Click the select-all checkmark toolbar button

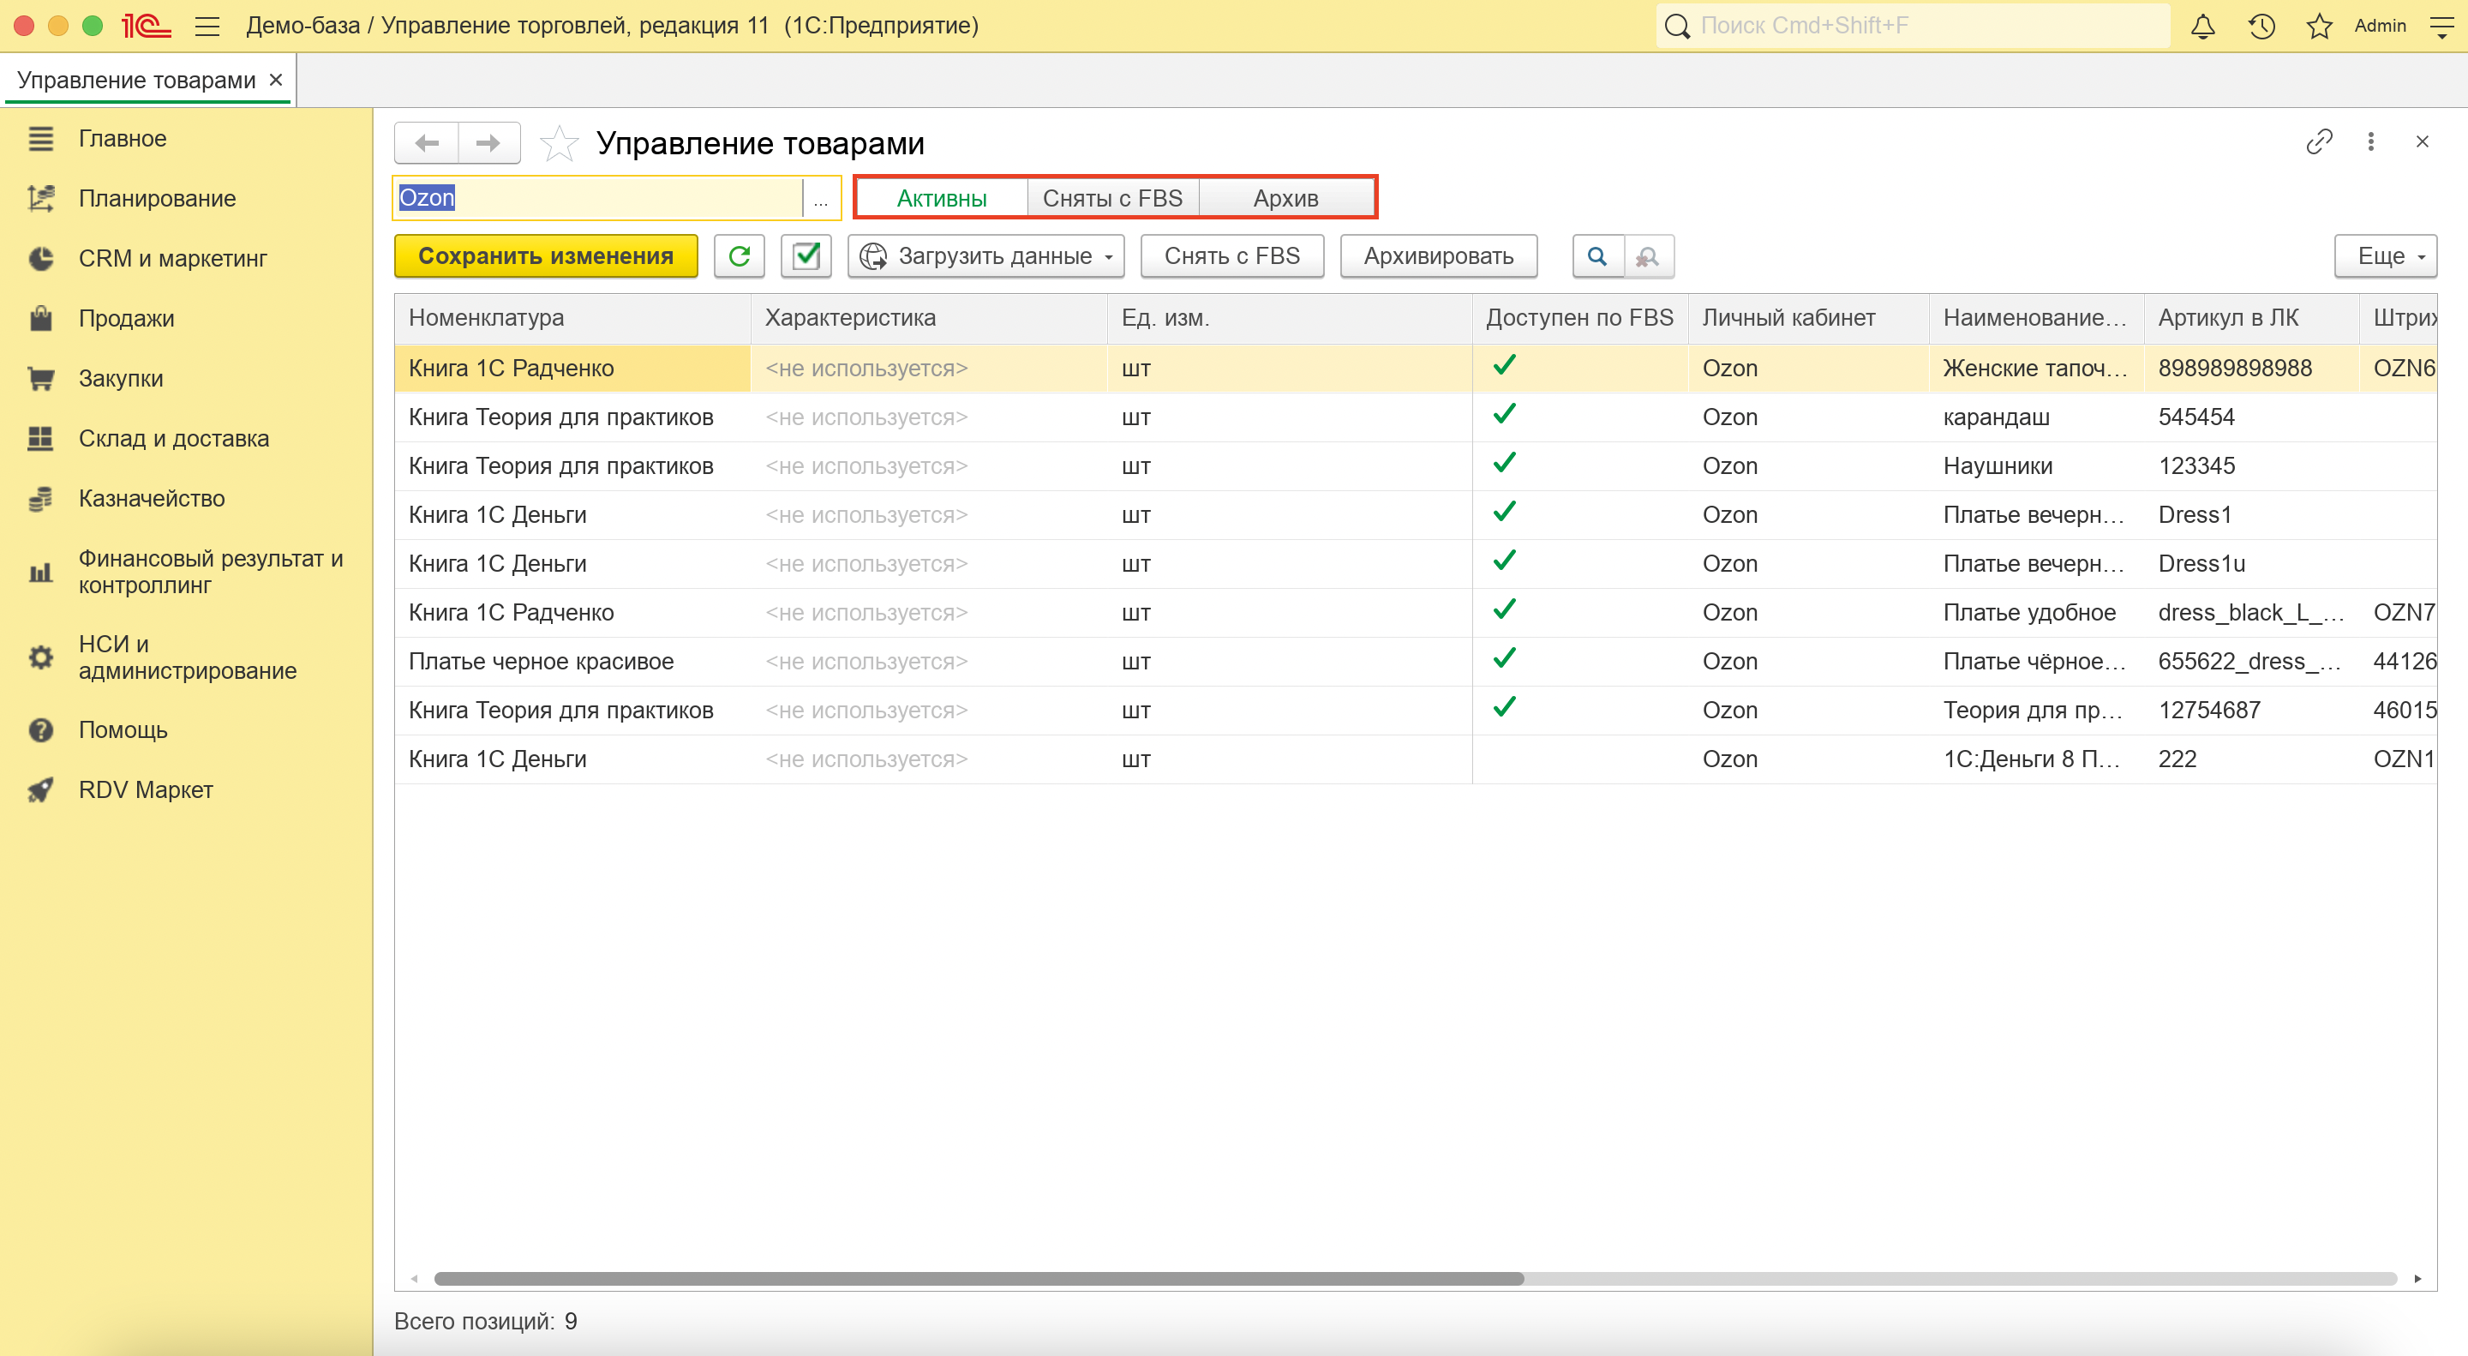pyautogui.click(x=806, y=256)
